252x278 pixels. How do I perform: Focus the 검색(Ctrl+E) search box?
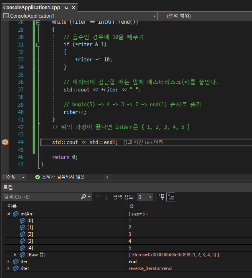click(42, 197)
